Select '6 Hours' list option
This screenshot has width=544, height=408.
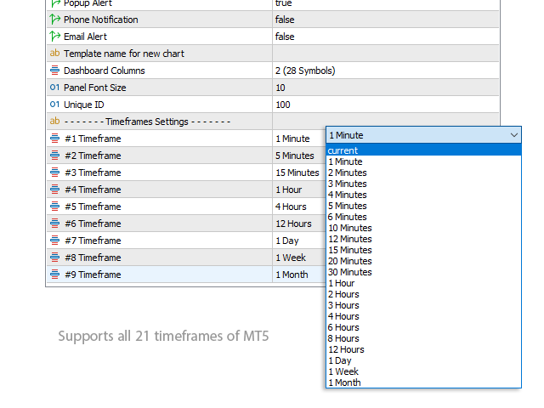423,327
